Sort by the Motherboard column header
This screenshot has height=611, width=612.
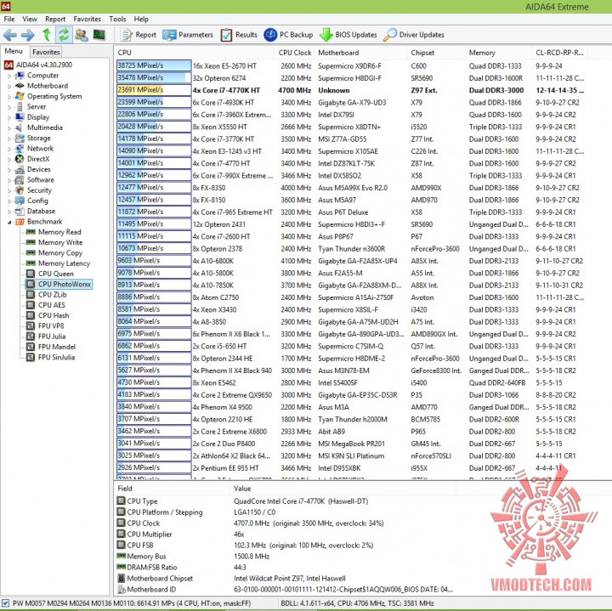[361, 53]
